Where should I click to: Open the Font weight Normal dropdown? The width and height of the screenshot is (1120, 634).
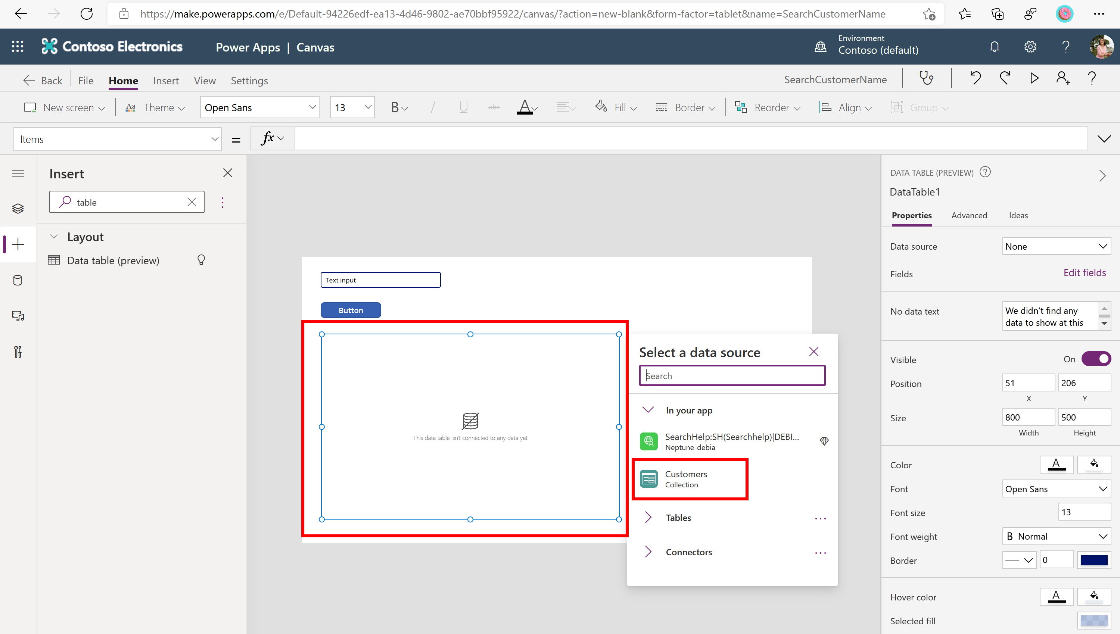click(x=1056, y=537)
